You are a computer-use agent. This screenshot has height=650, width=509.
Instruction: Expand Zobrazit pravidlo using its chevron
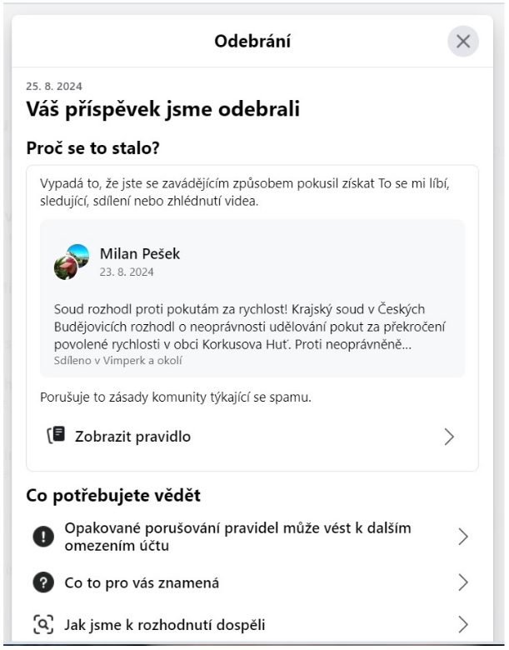449,437
